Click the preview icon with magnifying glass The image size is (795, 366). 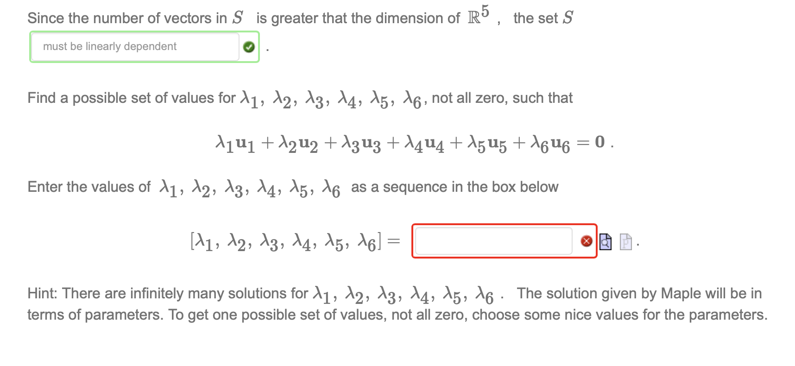pos(606,241)
